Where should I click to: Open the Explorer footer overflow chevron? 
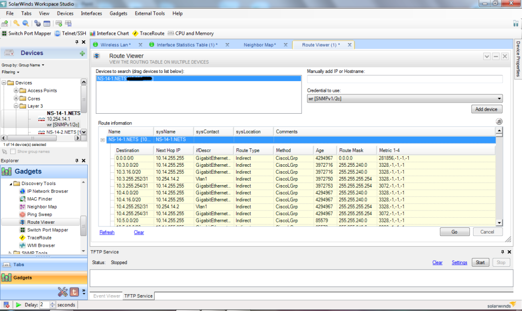pyautogui.click(x=84, y=292)
